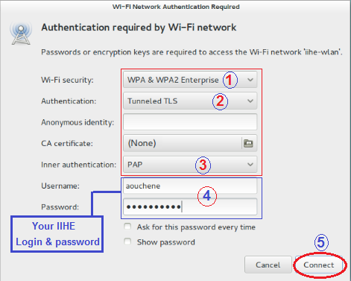
Task: Click the circled number 2 annotation
Action: 220,101
